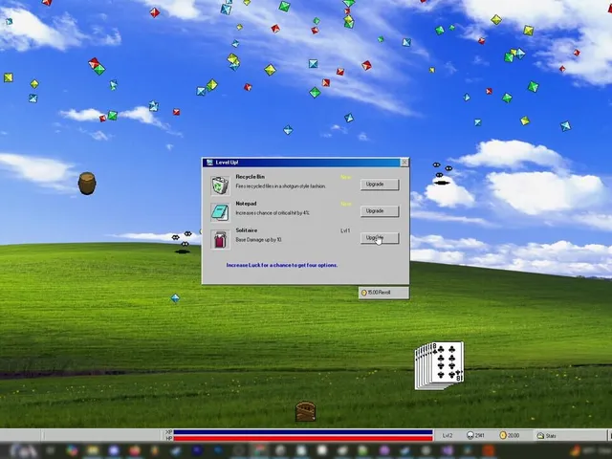Click 'Fires recycled files in a shotgun-style fashion.'
Viewport: 612px width, 459px height.
coord(280,186)
